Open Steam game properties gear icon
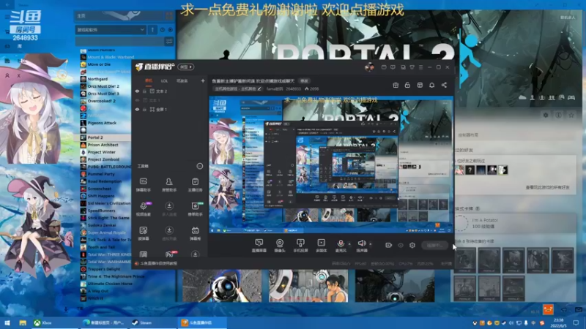Image resolution: width=586 pixels, height=329 pixels. (546, 116)
